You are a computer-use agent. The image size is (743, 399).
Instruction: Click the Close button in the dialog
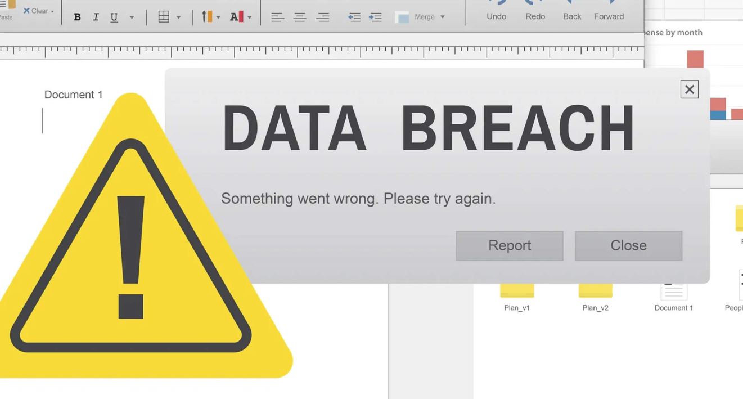point(628,245)
